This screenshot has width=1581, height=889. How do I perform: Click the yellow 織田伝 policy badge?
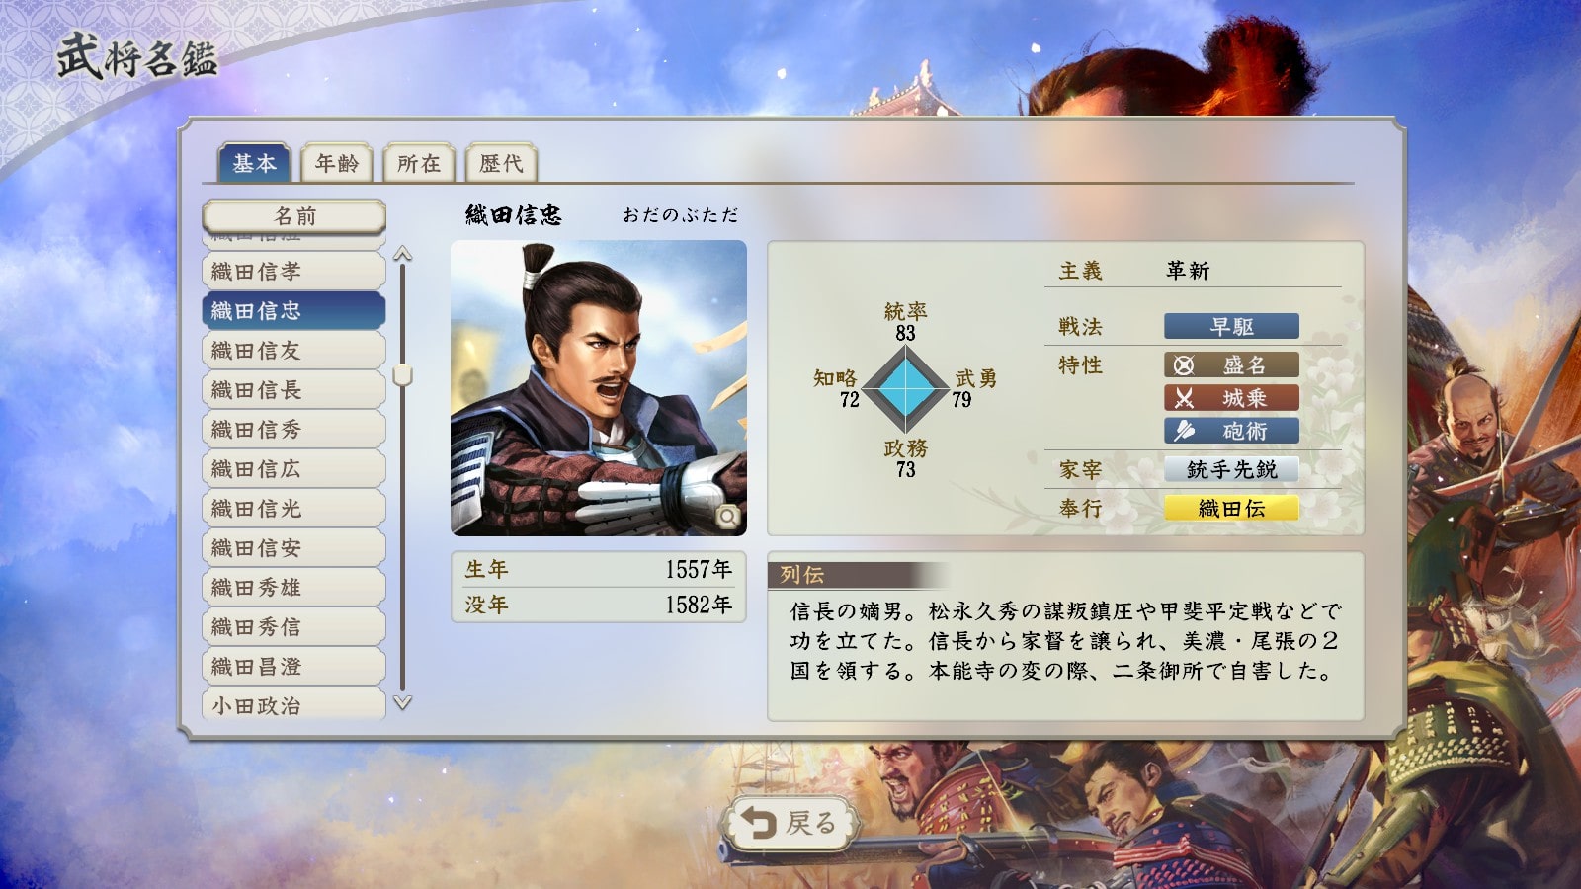(x=1231, y=508)
